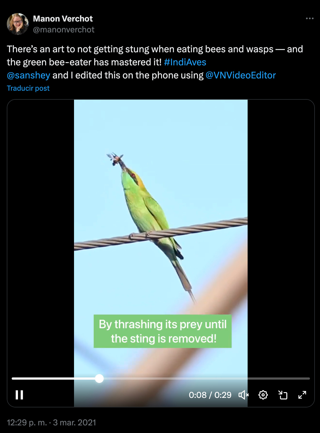Open the three-dot more options menu
This screenshot has width=320, height=433.
[310, 19]
